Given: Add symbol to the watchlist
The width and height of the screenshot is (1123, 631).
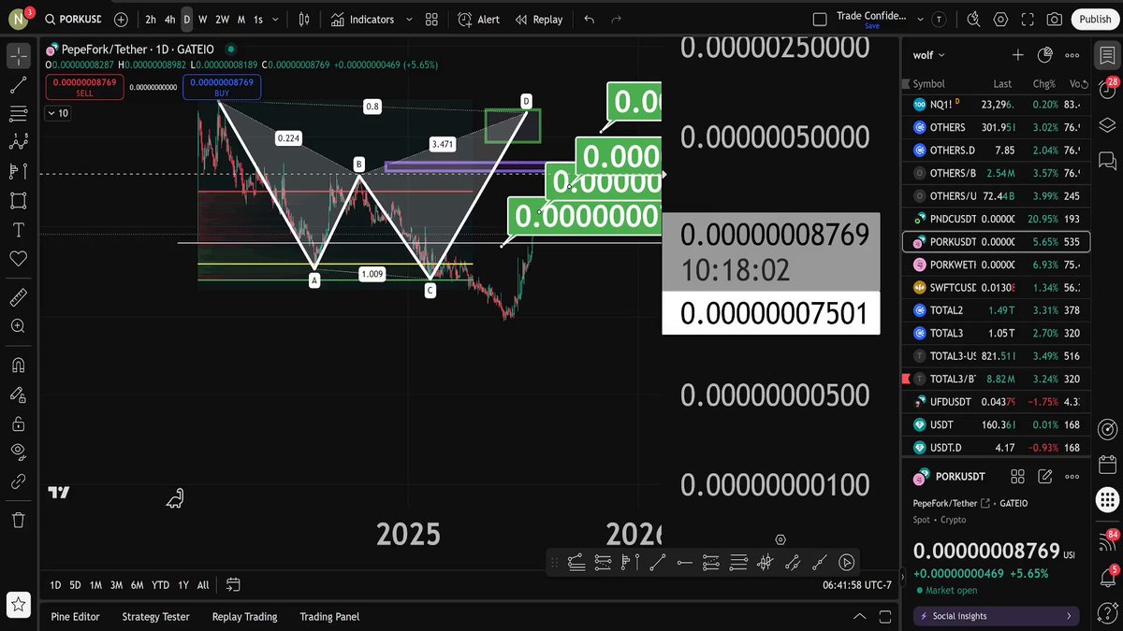Looking at the screenshot, I should pos(1018,55).
